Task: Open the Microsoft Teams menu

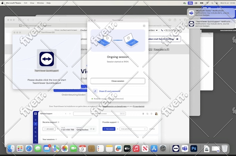Action: click(14, 3)
